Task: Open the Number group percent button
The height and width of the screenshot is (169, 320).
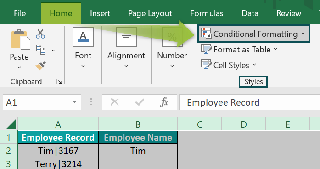Action: click(172, 37)
